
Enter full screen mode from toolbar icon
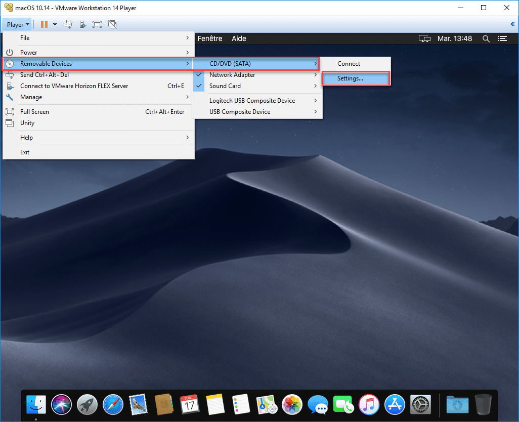point(97,24)
